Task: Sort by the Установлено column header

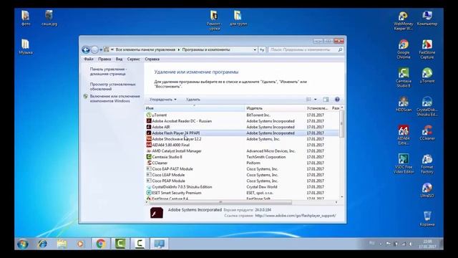Action: [317, 108]
